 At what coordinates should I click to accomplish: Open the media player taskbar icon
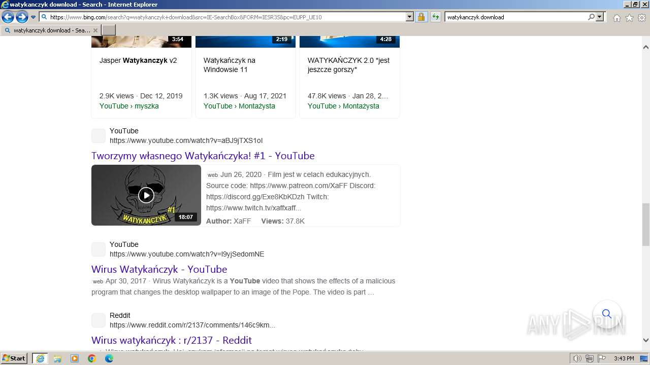point(75,358)
